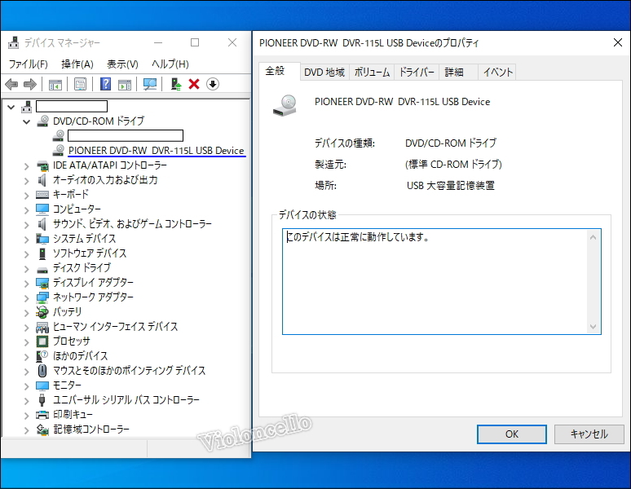Switch to the イベント tab
The height and width of the screenshot is (489, 631).
[x=498, y=73]
